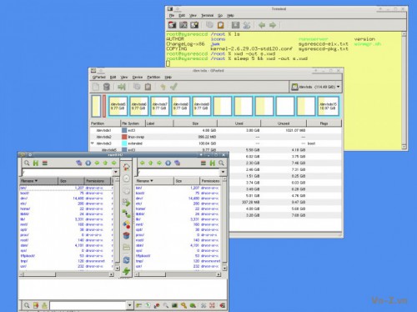
Task: Click the copy icon in Terminal toolbar
Action: tap(209, 25)
